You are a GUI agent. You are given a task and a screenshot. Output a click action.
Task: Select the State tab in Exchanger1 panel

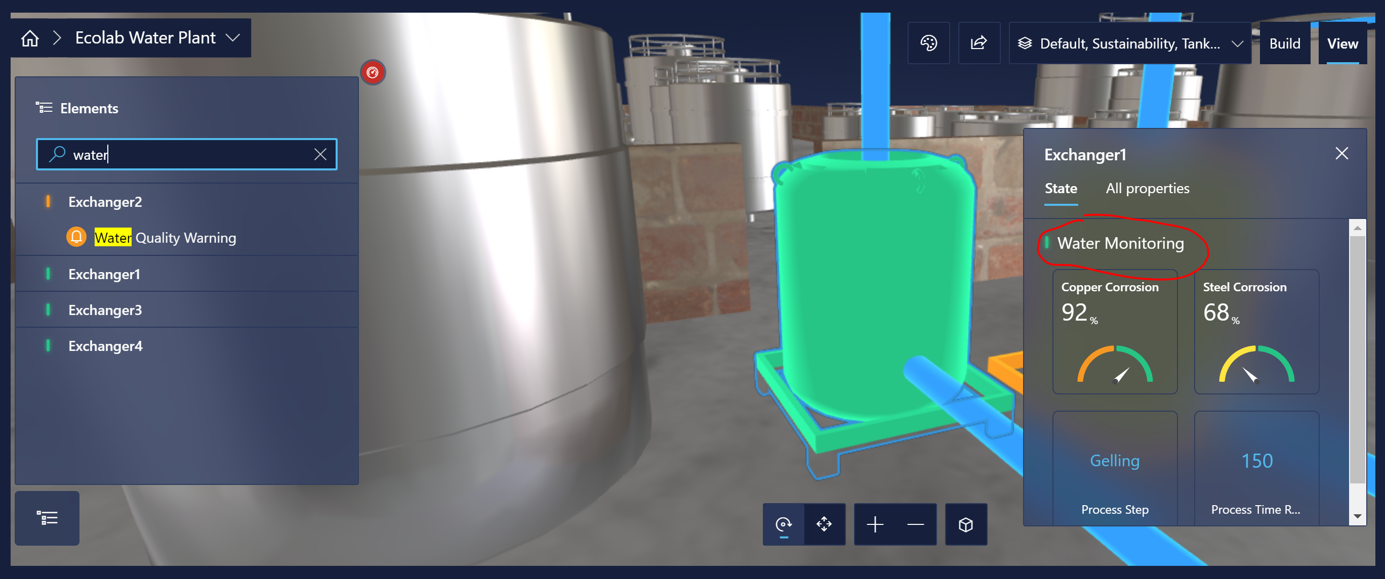click(x=1060, y=188)
